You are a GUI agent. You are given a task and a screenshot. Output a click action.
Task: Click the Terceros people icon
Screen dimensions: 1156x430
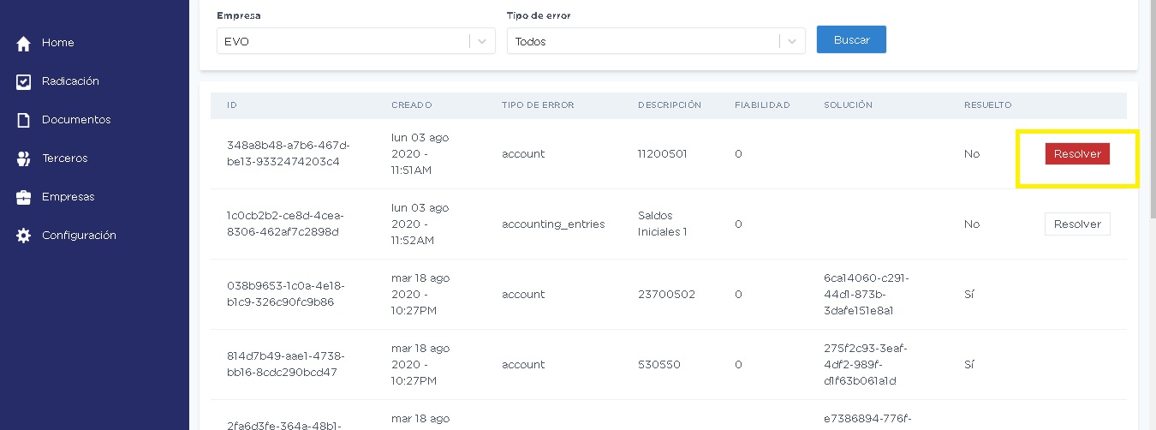[24, 158]
